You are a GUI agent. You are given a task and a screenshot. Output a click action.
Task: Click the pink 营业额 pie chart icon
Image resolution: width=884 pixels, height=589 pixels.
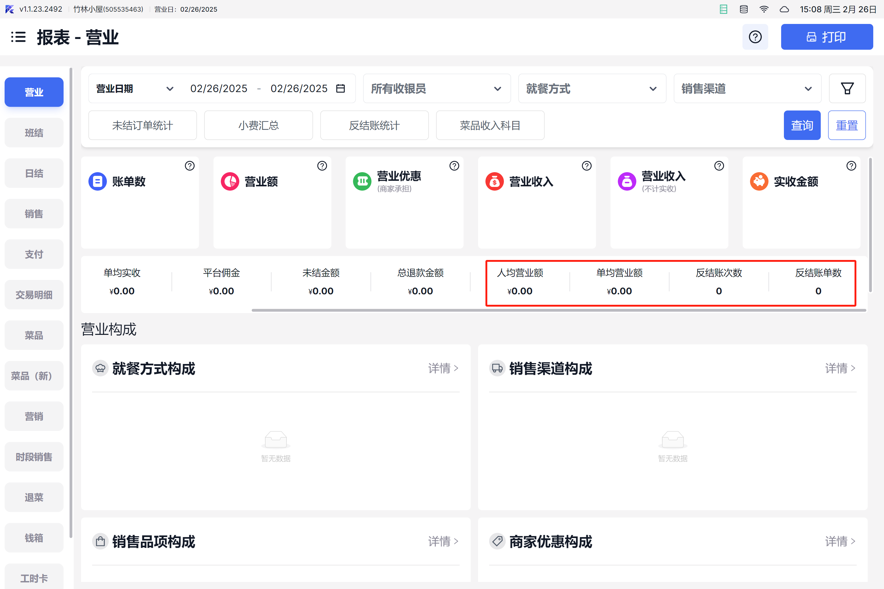click(230, 181)
